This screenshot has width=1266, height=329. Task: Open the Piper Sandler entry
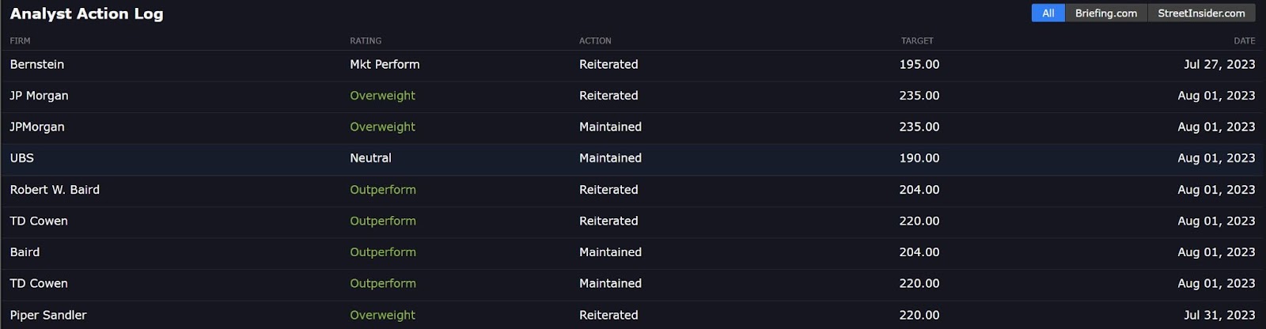[633, 315]
